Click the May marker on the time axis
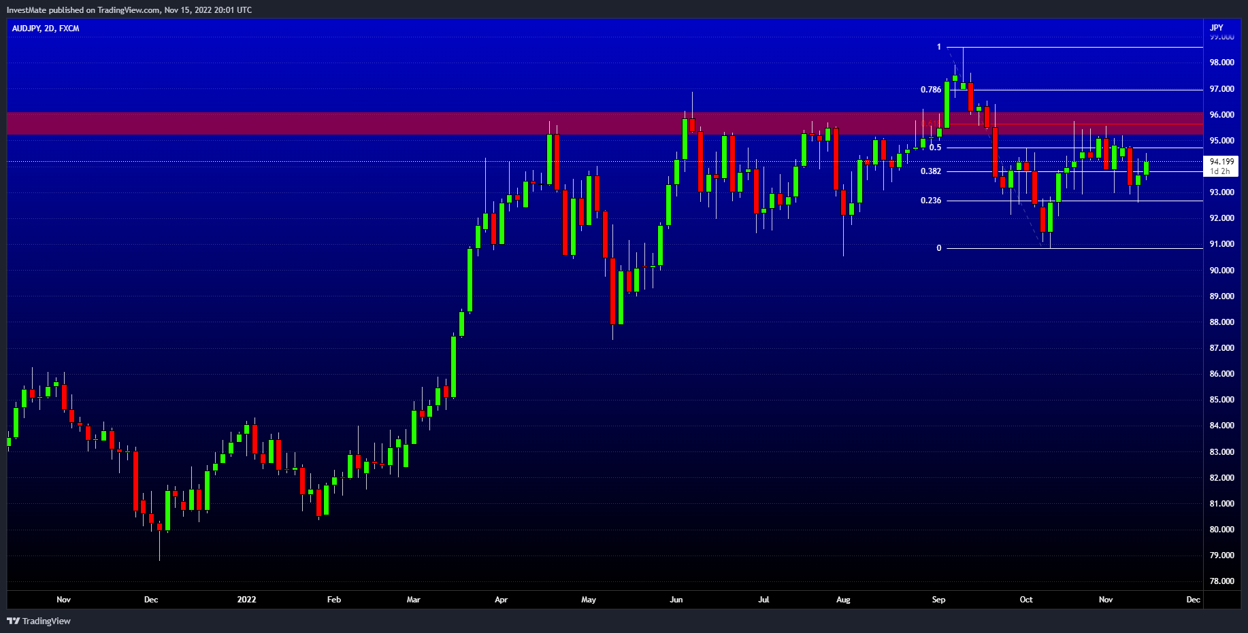The height and width of the screenshot is (633, 1248). [589, 600]
